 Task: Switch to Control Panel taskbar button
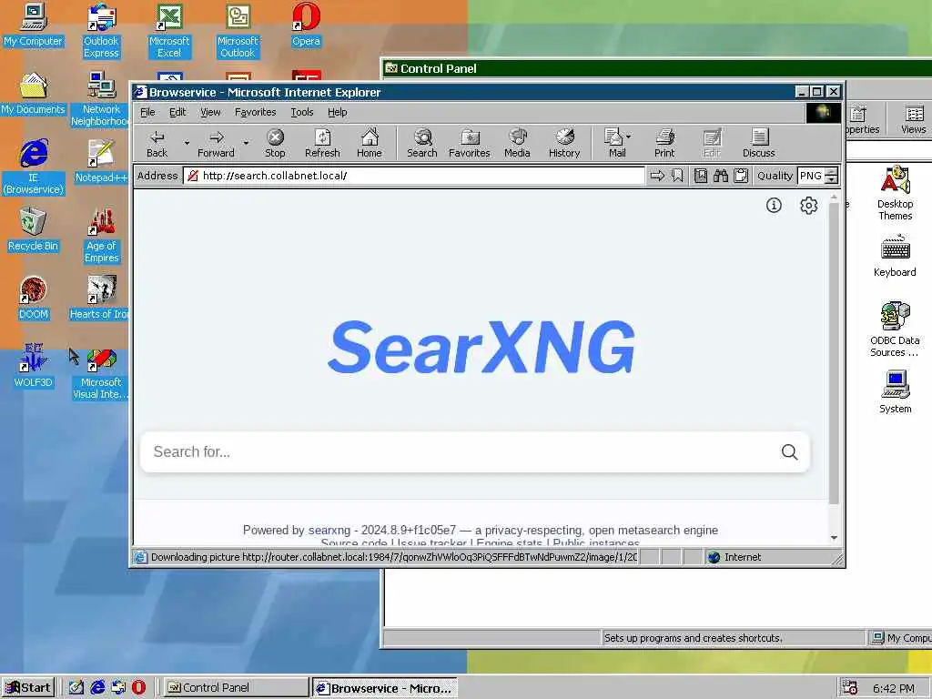pos(236,688)
